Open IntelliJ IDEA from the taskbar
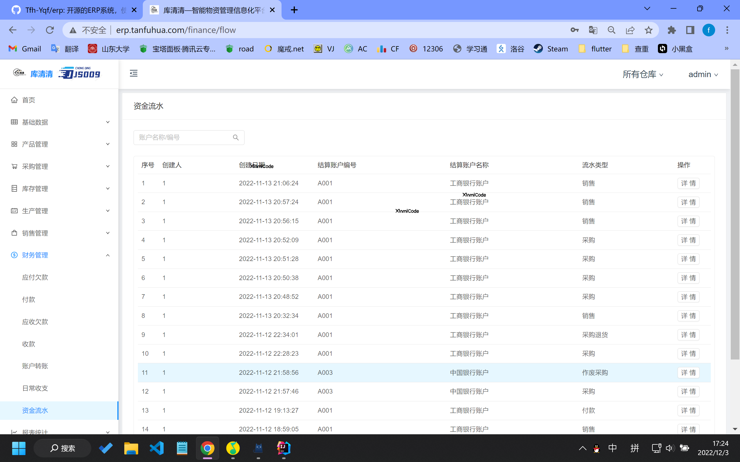This screenshot has width=740, height=462. click(284, 448)
